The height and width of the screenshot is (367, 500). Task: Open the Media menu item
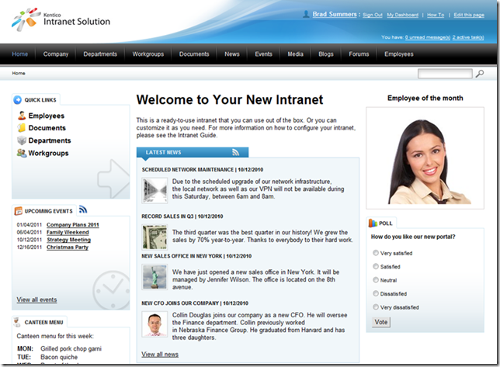coord(295,54)
